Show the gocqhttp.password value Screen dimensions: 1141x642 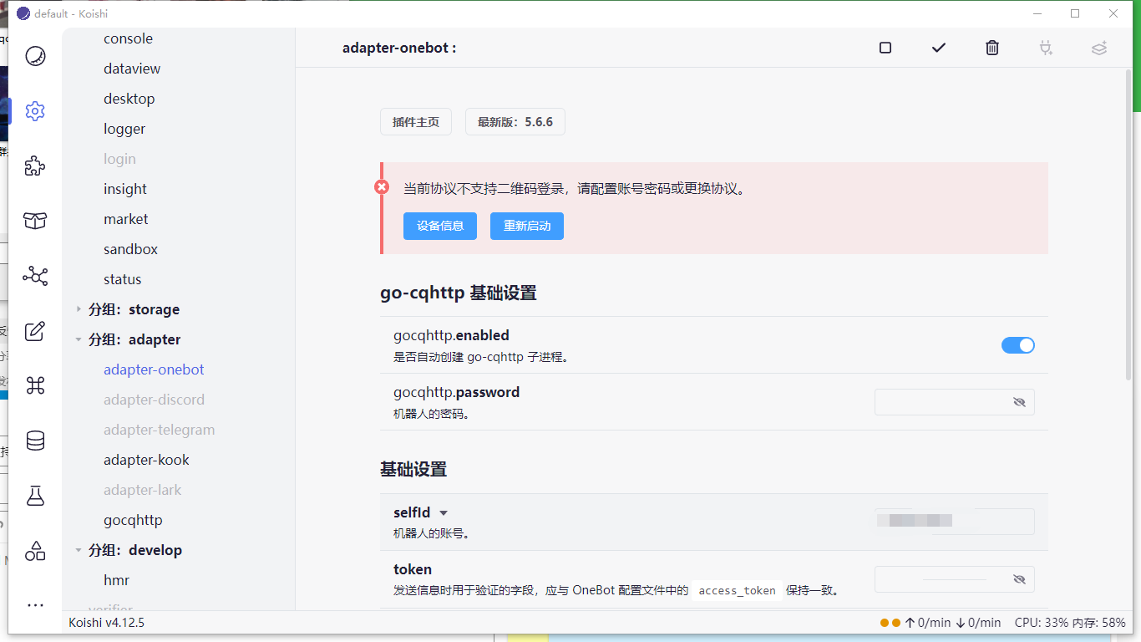click(1019, 402)
